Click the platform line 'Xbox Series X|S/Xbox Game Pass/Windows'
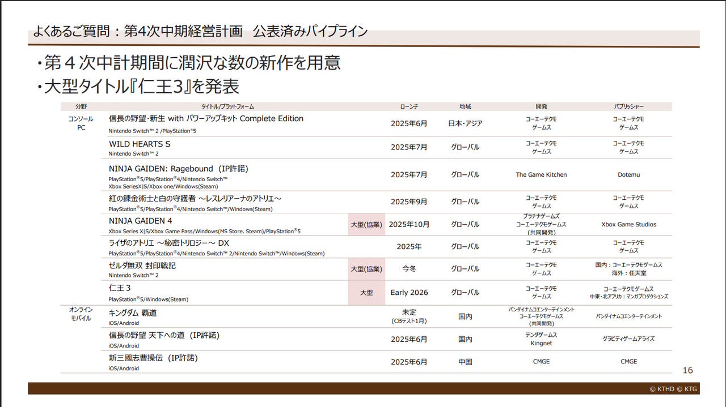This screenshot has width=726, height=407. pyautogui.click(x=205, y=231)
